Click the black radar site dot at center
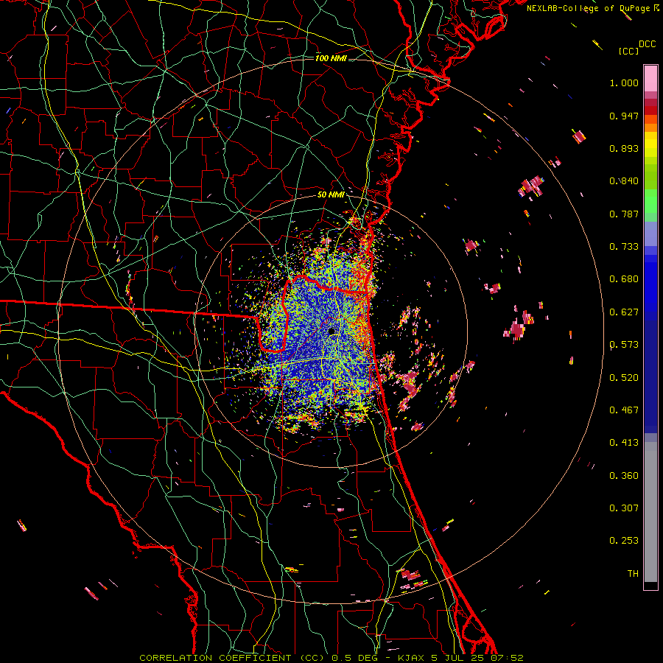 (x=332, y=331)
